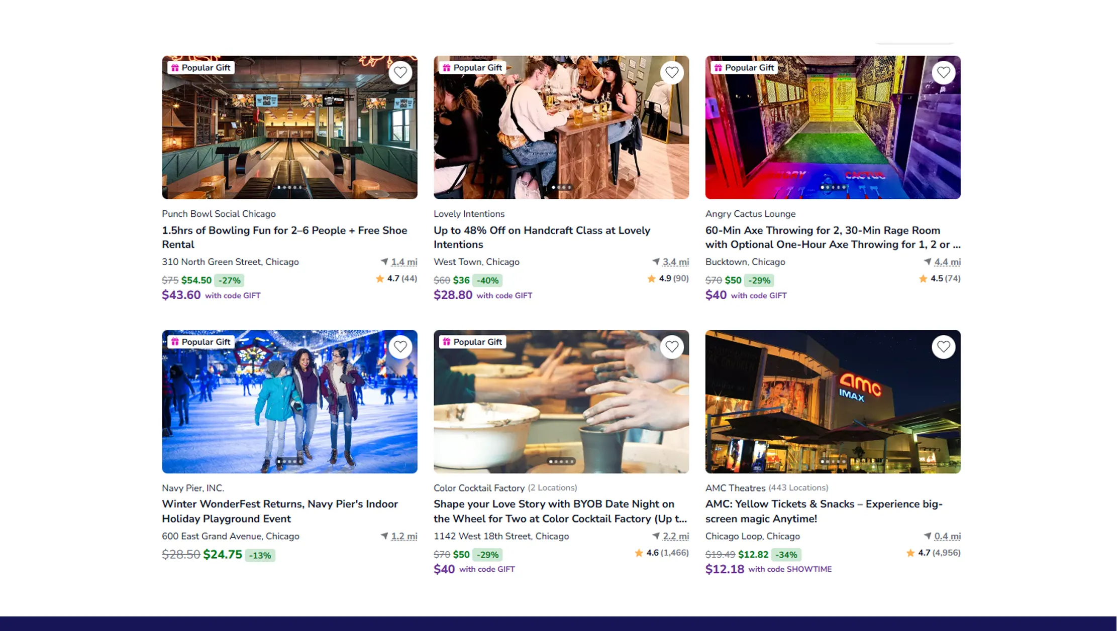Viewport: 1117px width, 631px height.
Task: Favorite the Punch Bowl Social bowling deal
Action: (400, 73)
